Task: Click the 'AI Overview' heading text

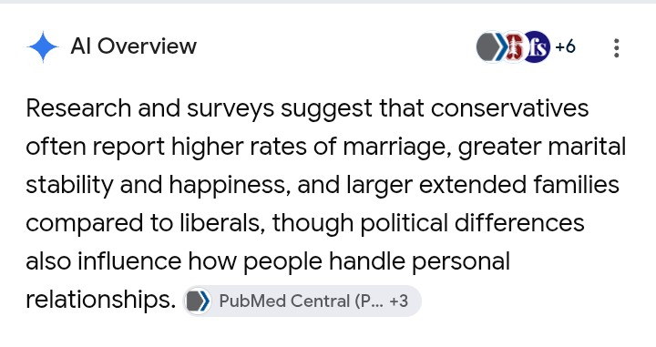Action: [133, 46]
